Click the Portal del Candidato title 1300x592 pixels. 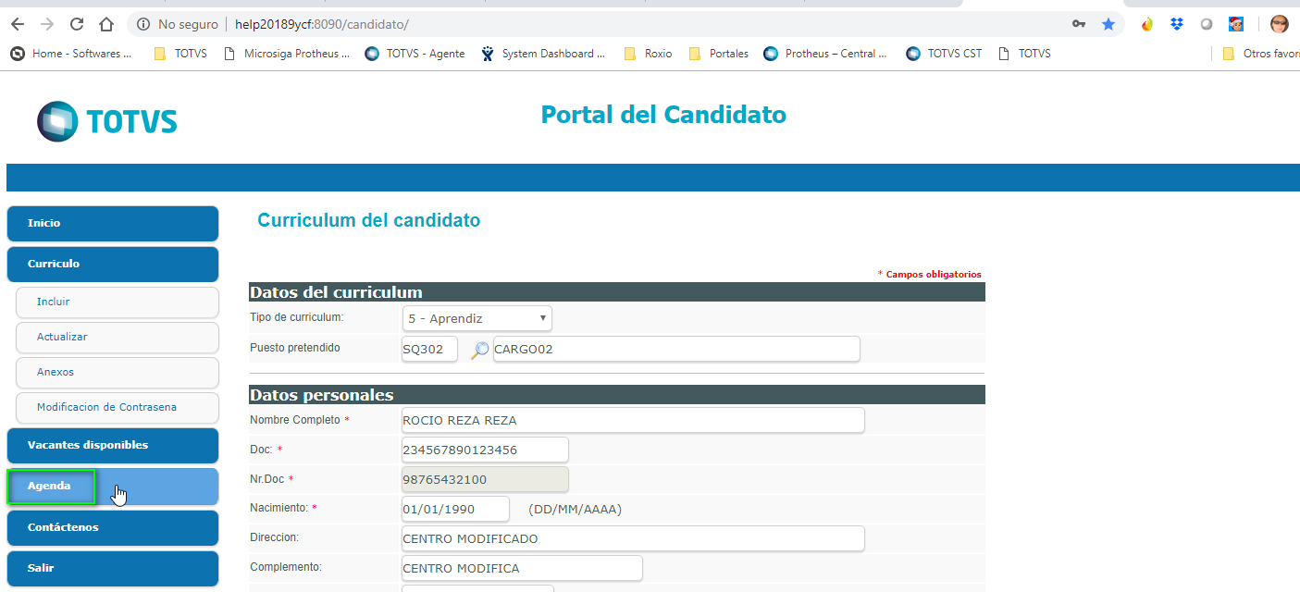[663, 115]
